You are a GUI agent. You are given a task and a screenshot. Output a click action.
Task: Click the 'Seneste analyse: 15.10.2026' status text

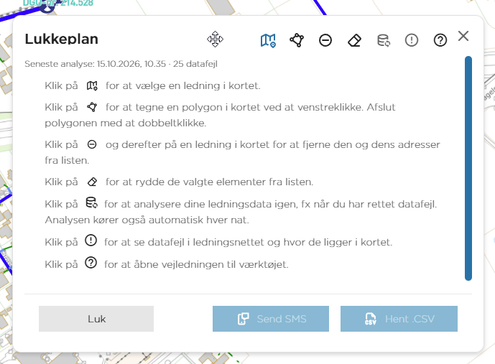pyautogui.click(x=121, y=64)
